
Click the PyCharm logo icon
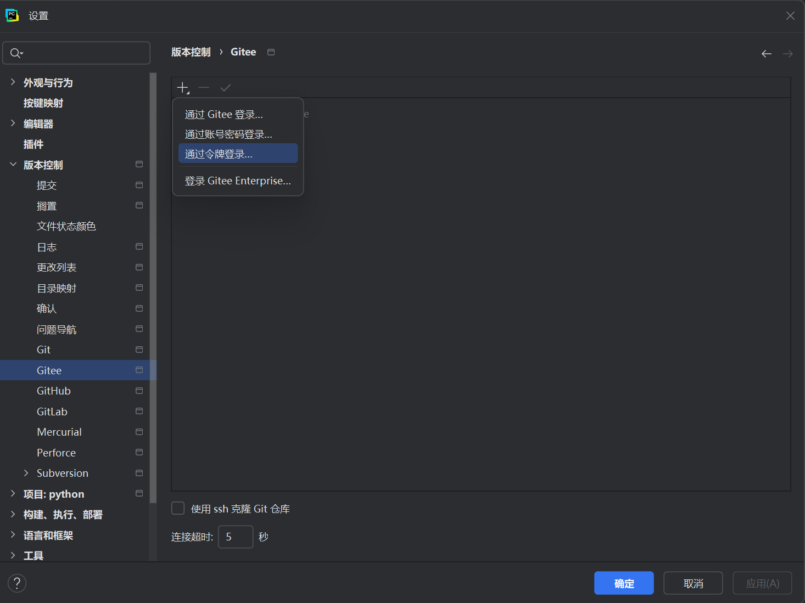tap(12, 15)
